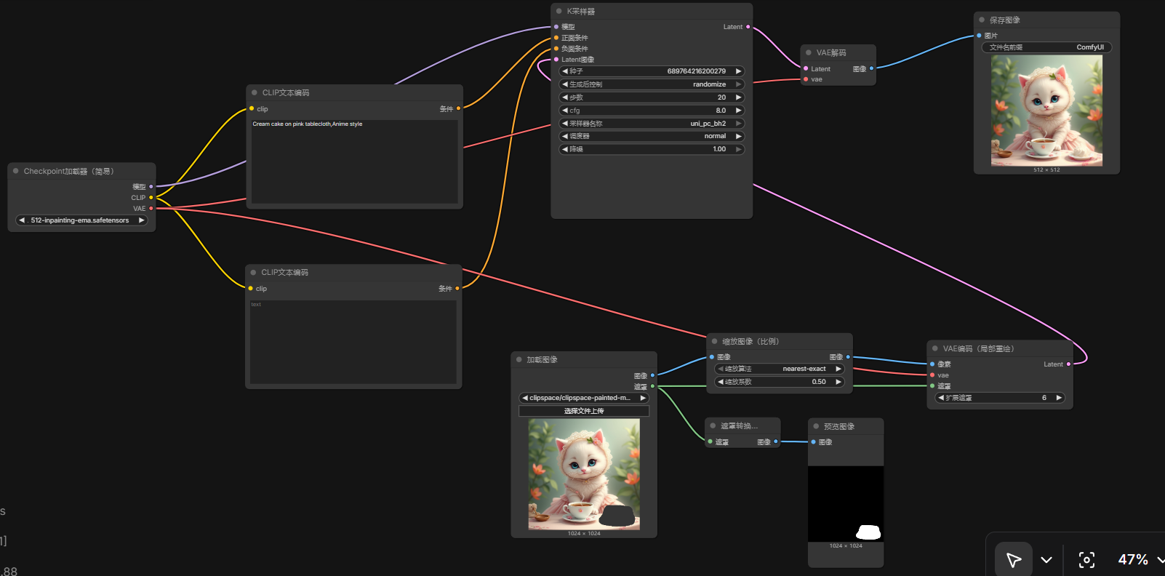Click the empty negative prompt text box

click(x=353, y=342)
